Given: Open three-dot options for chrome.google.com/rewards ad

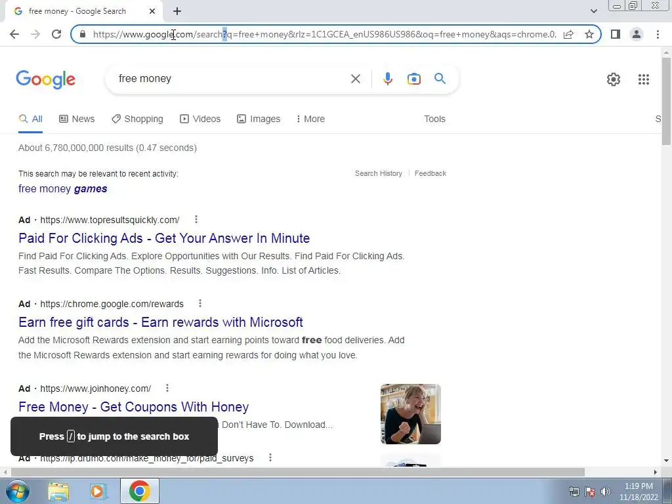Looking at the screenshot, I should click(199, 303).
